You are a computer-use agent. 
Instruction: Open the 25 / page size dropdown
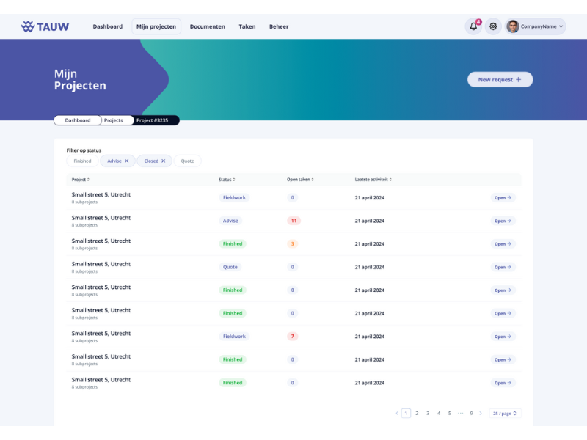505,414
